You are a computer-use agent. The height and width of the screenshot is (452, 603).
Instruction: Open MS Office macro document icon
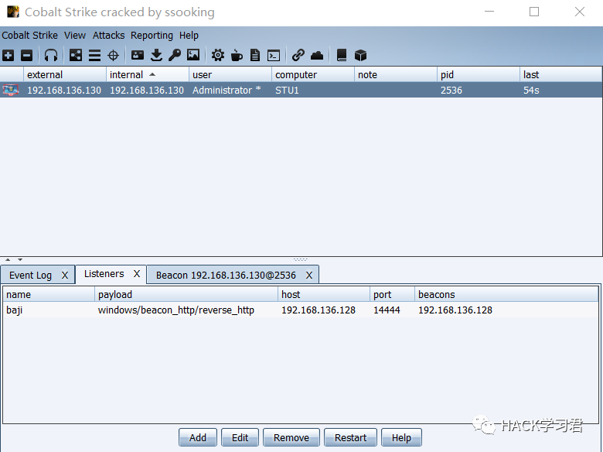(255, 55)
